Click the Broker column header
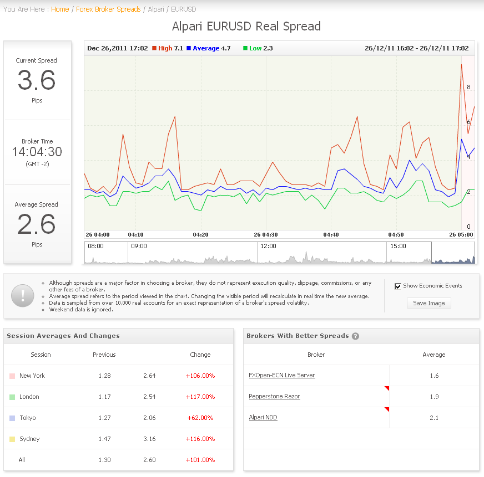 tap(316, 355)
